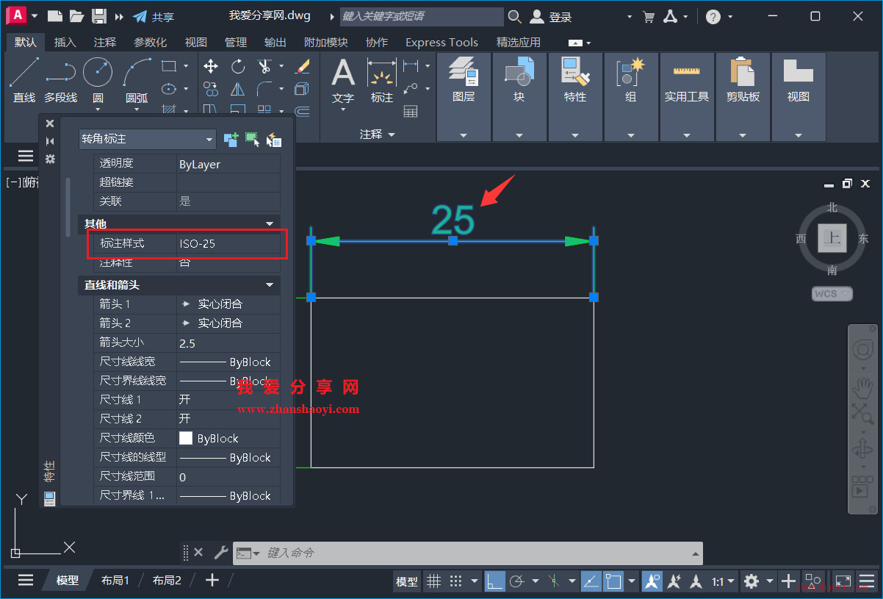Open the 参数化 ribbon tab

(x=150, y=43)
